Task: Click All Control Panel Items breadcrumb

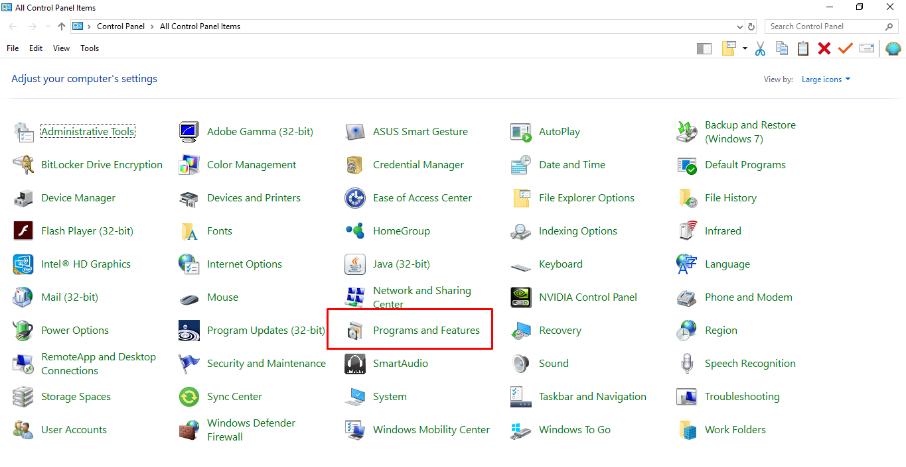Action: tap(200, 26)
